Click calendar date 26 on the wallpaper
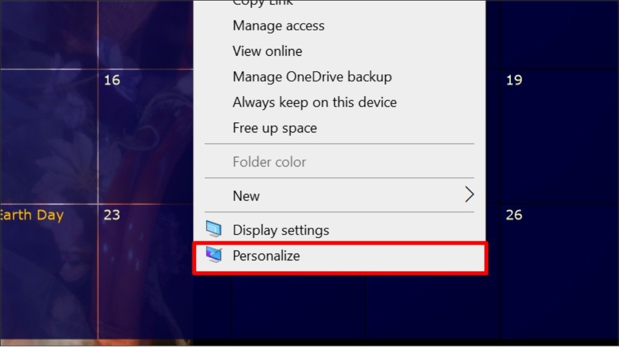Viewport: 619px width, 348px height. click(514, 215)
